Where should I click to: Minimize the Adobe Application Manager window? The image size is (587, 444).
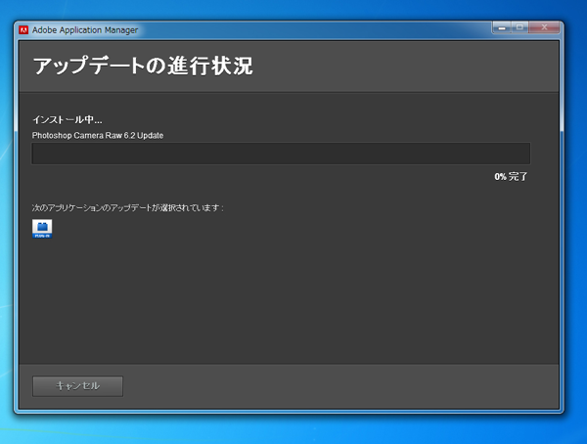click(502, 27)
